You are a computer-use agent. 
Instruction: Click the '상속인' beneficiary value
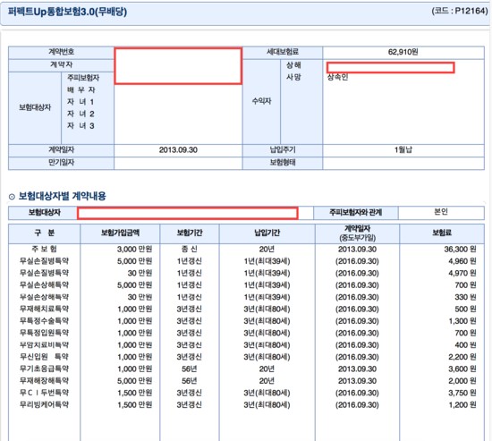[337, 77]
